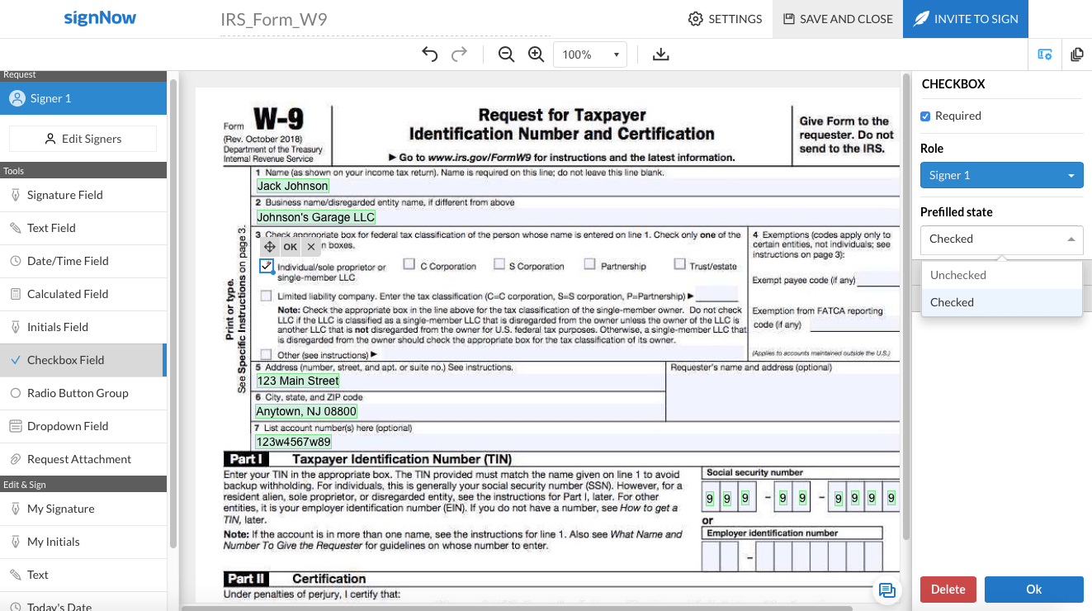This screenshot has width=1092, height=611.
Task: Undo the last action
Action: [x=429, y=54]
